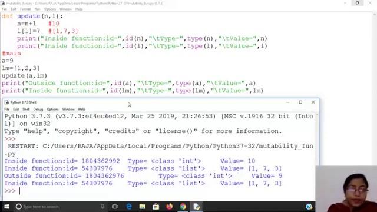
Task: Click the '#[1,7,3]' comment in editor
Action: 63,31
